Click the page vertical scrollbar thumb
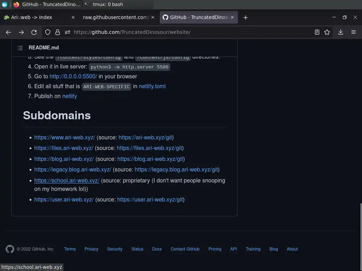The height and width of the screenshot is (271, 362). coord(361,236)
